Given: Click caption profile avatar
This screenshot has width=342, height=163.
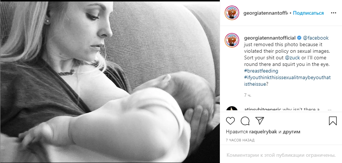Looking at the screenshot, I should tap(232, 40).
